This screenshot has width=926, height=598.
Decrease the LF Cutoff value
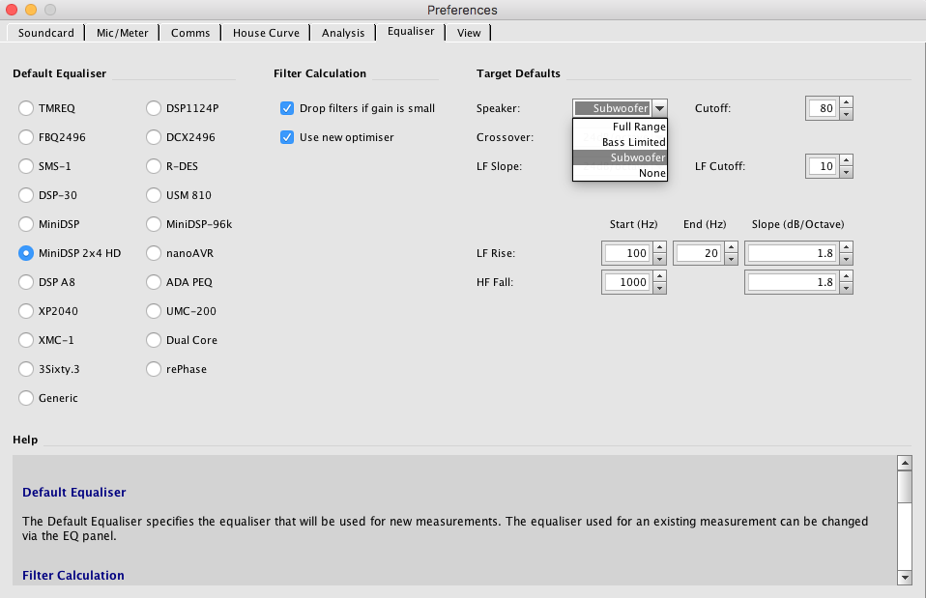tap(847, 172)
